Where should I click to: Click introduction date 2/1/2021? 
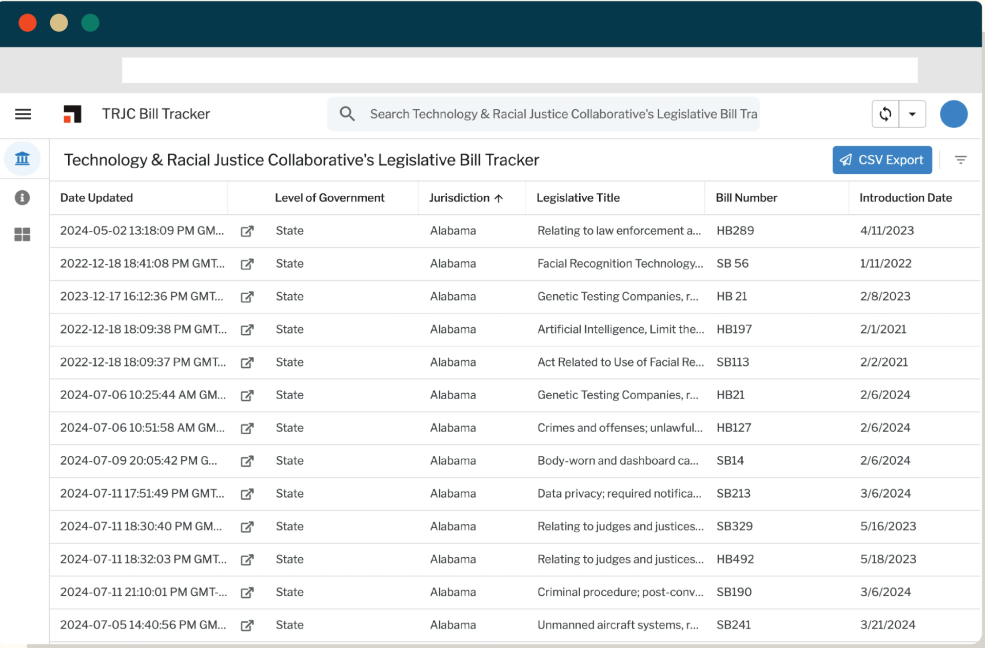click(883, 329)
